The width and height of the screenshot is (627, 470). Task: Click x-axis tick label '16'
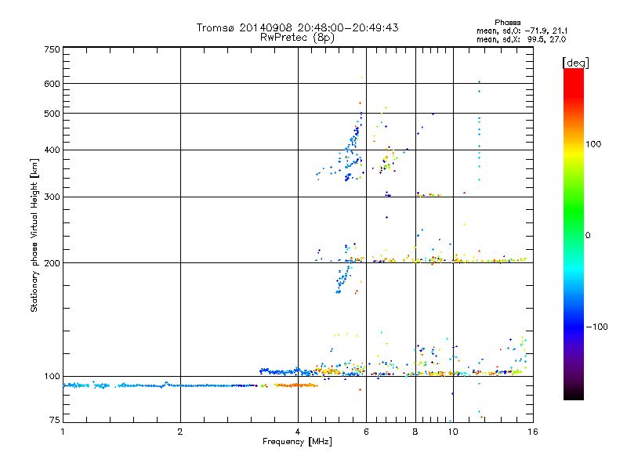533,432
